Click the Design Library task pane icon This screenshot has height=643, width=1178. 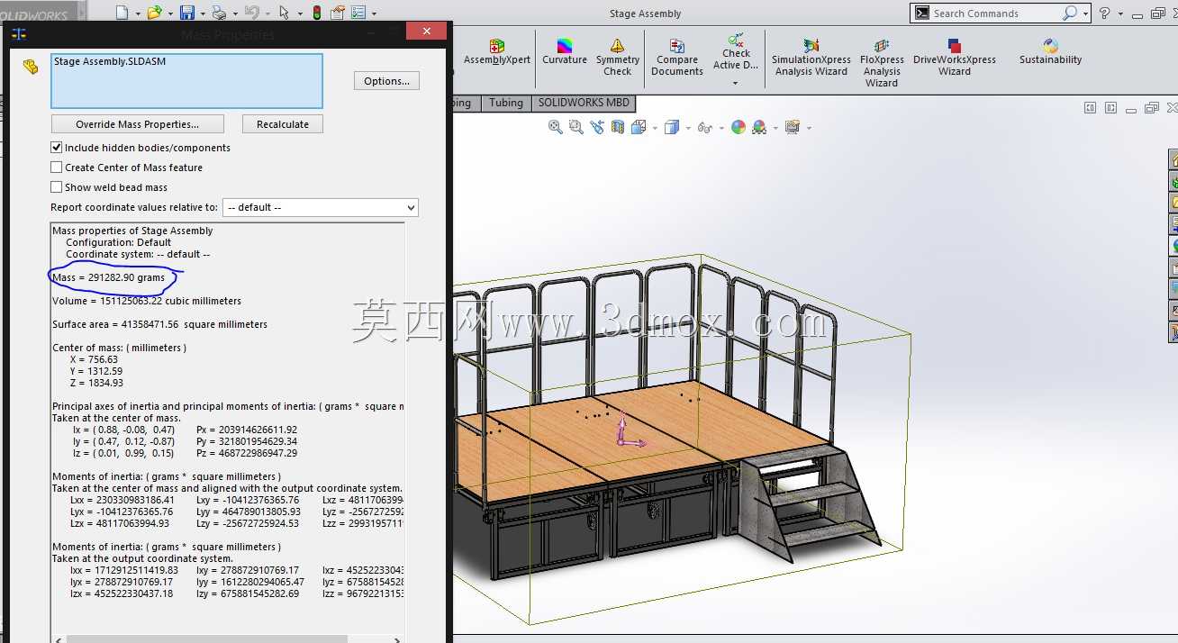coord(1173,181)
